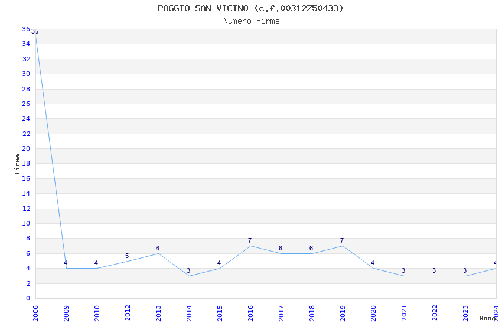The image size is (502, 324).
Task: Select the 2012 x-axis year label
Action: point(128,313)
